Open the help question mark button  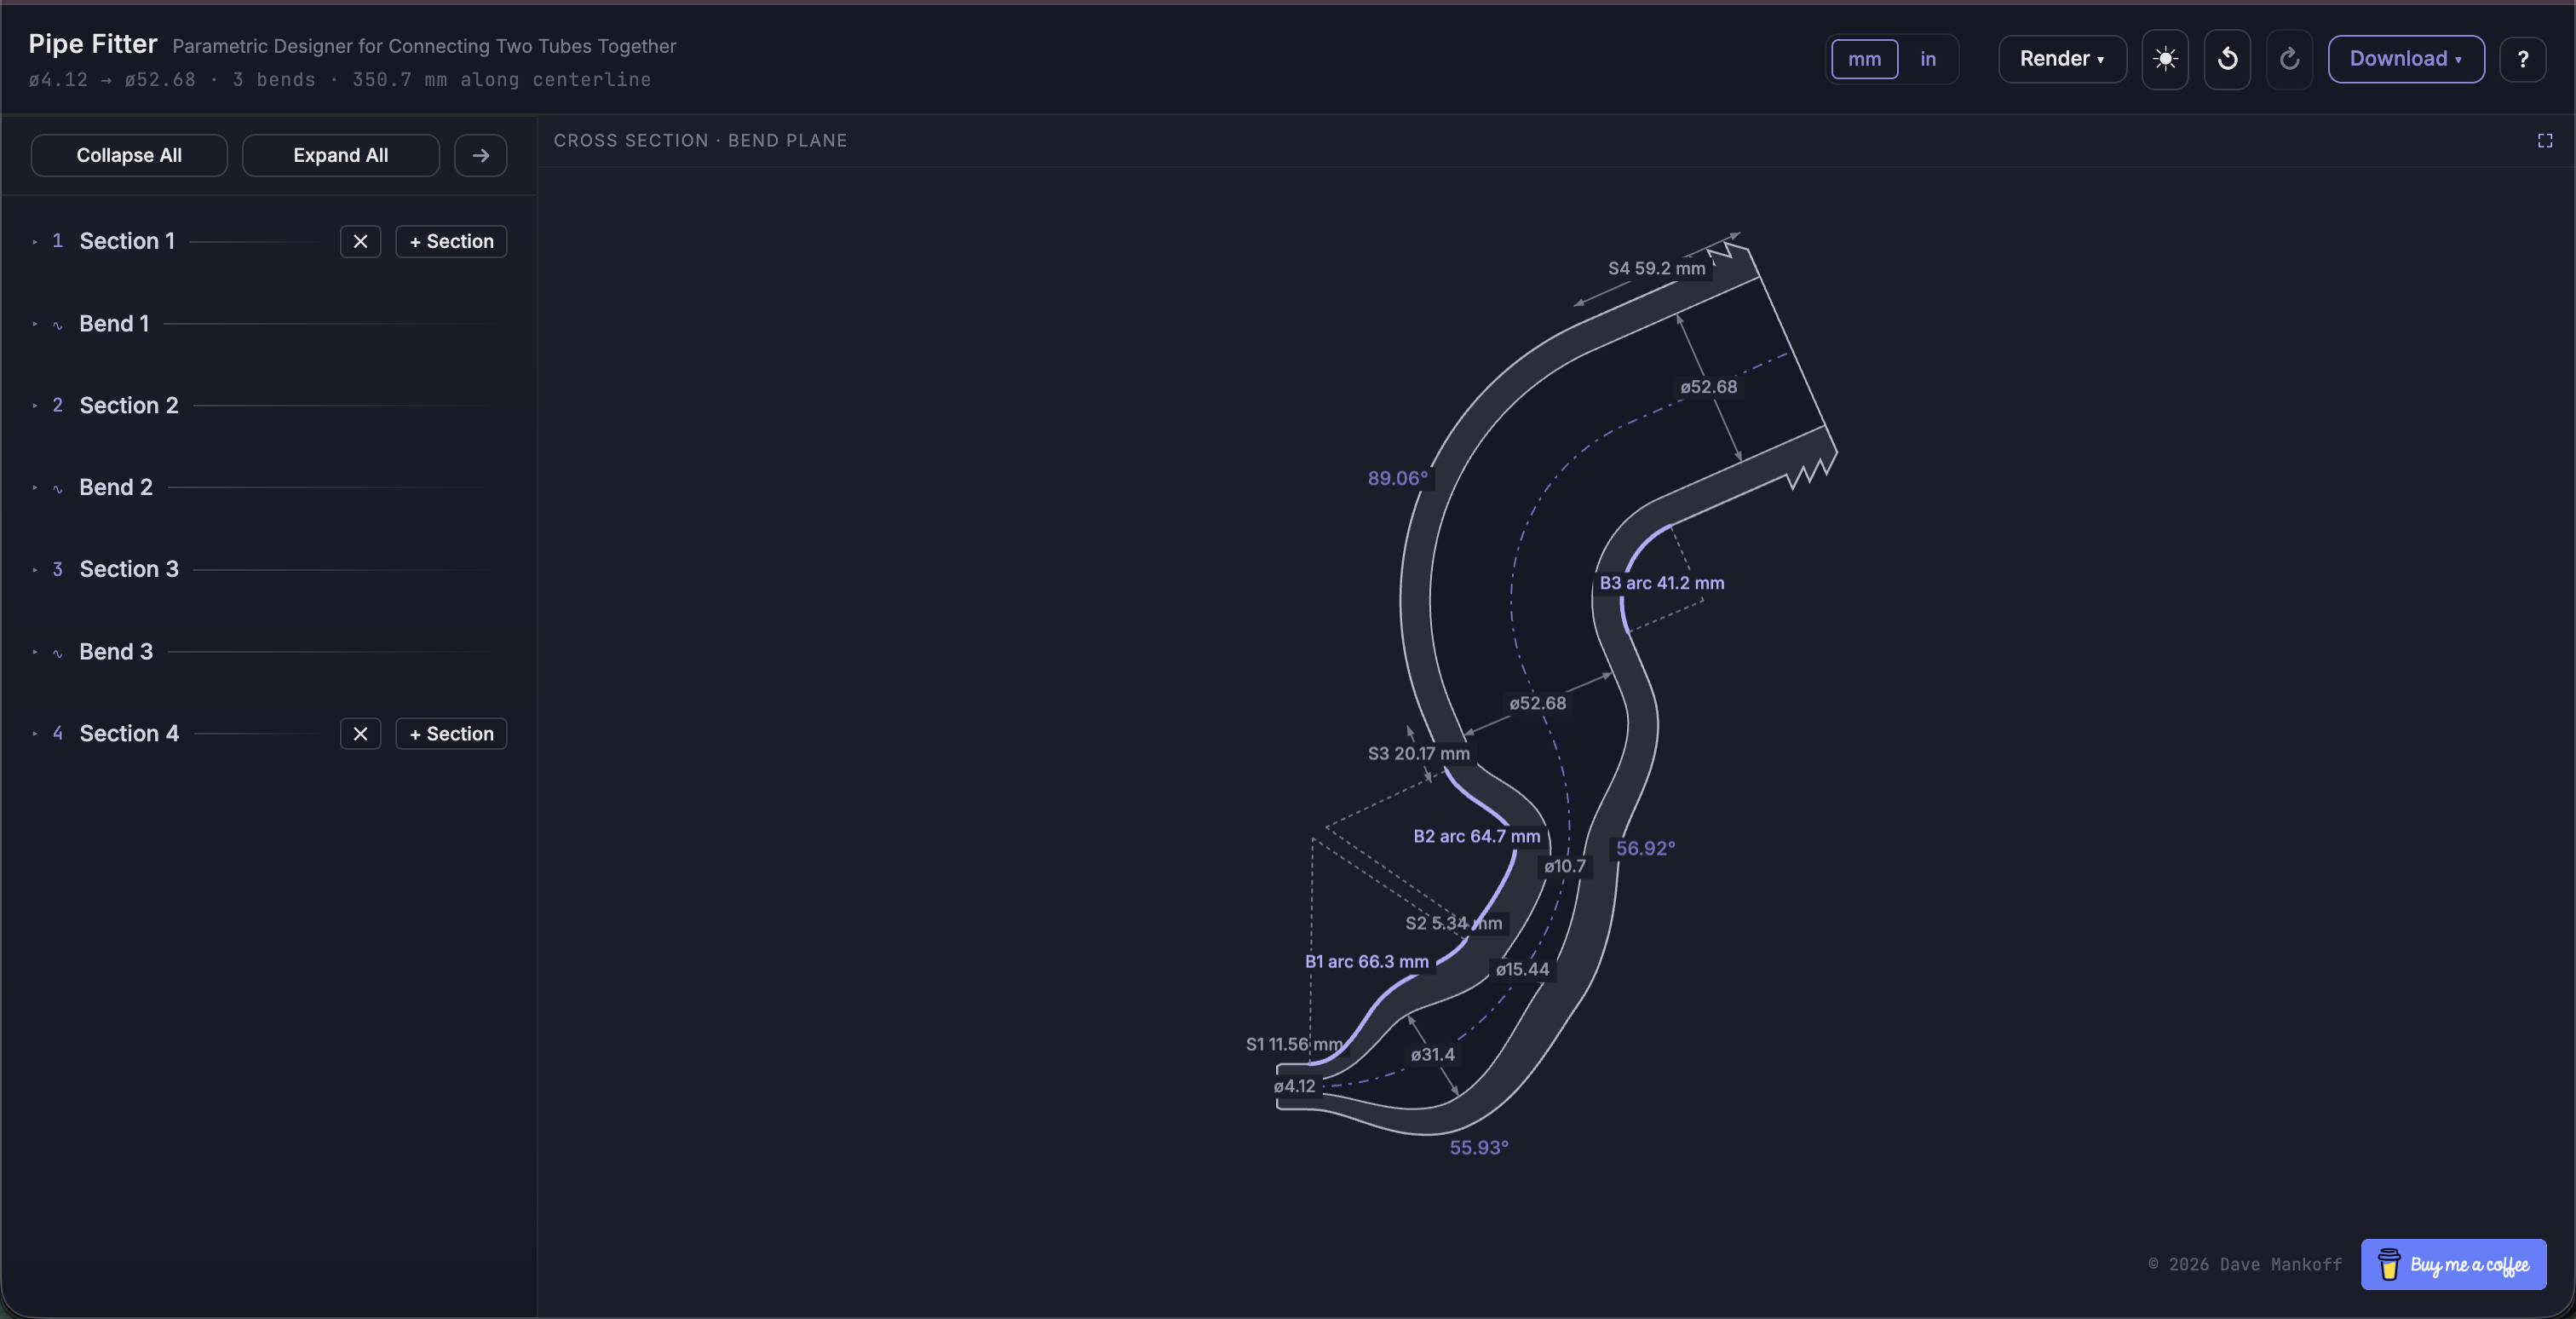click(x=2523, y=59)
